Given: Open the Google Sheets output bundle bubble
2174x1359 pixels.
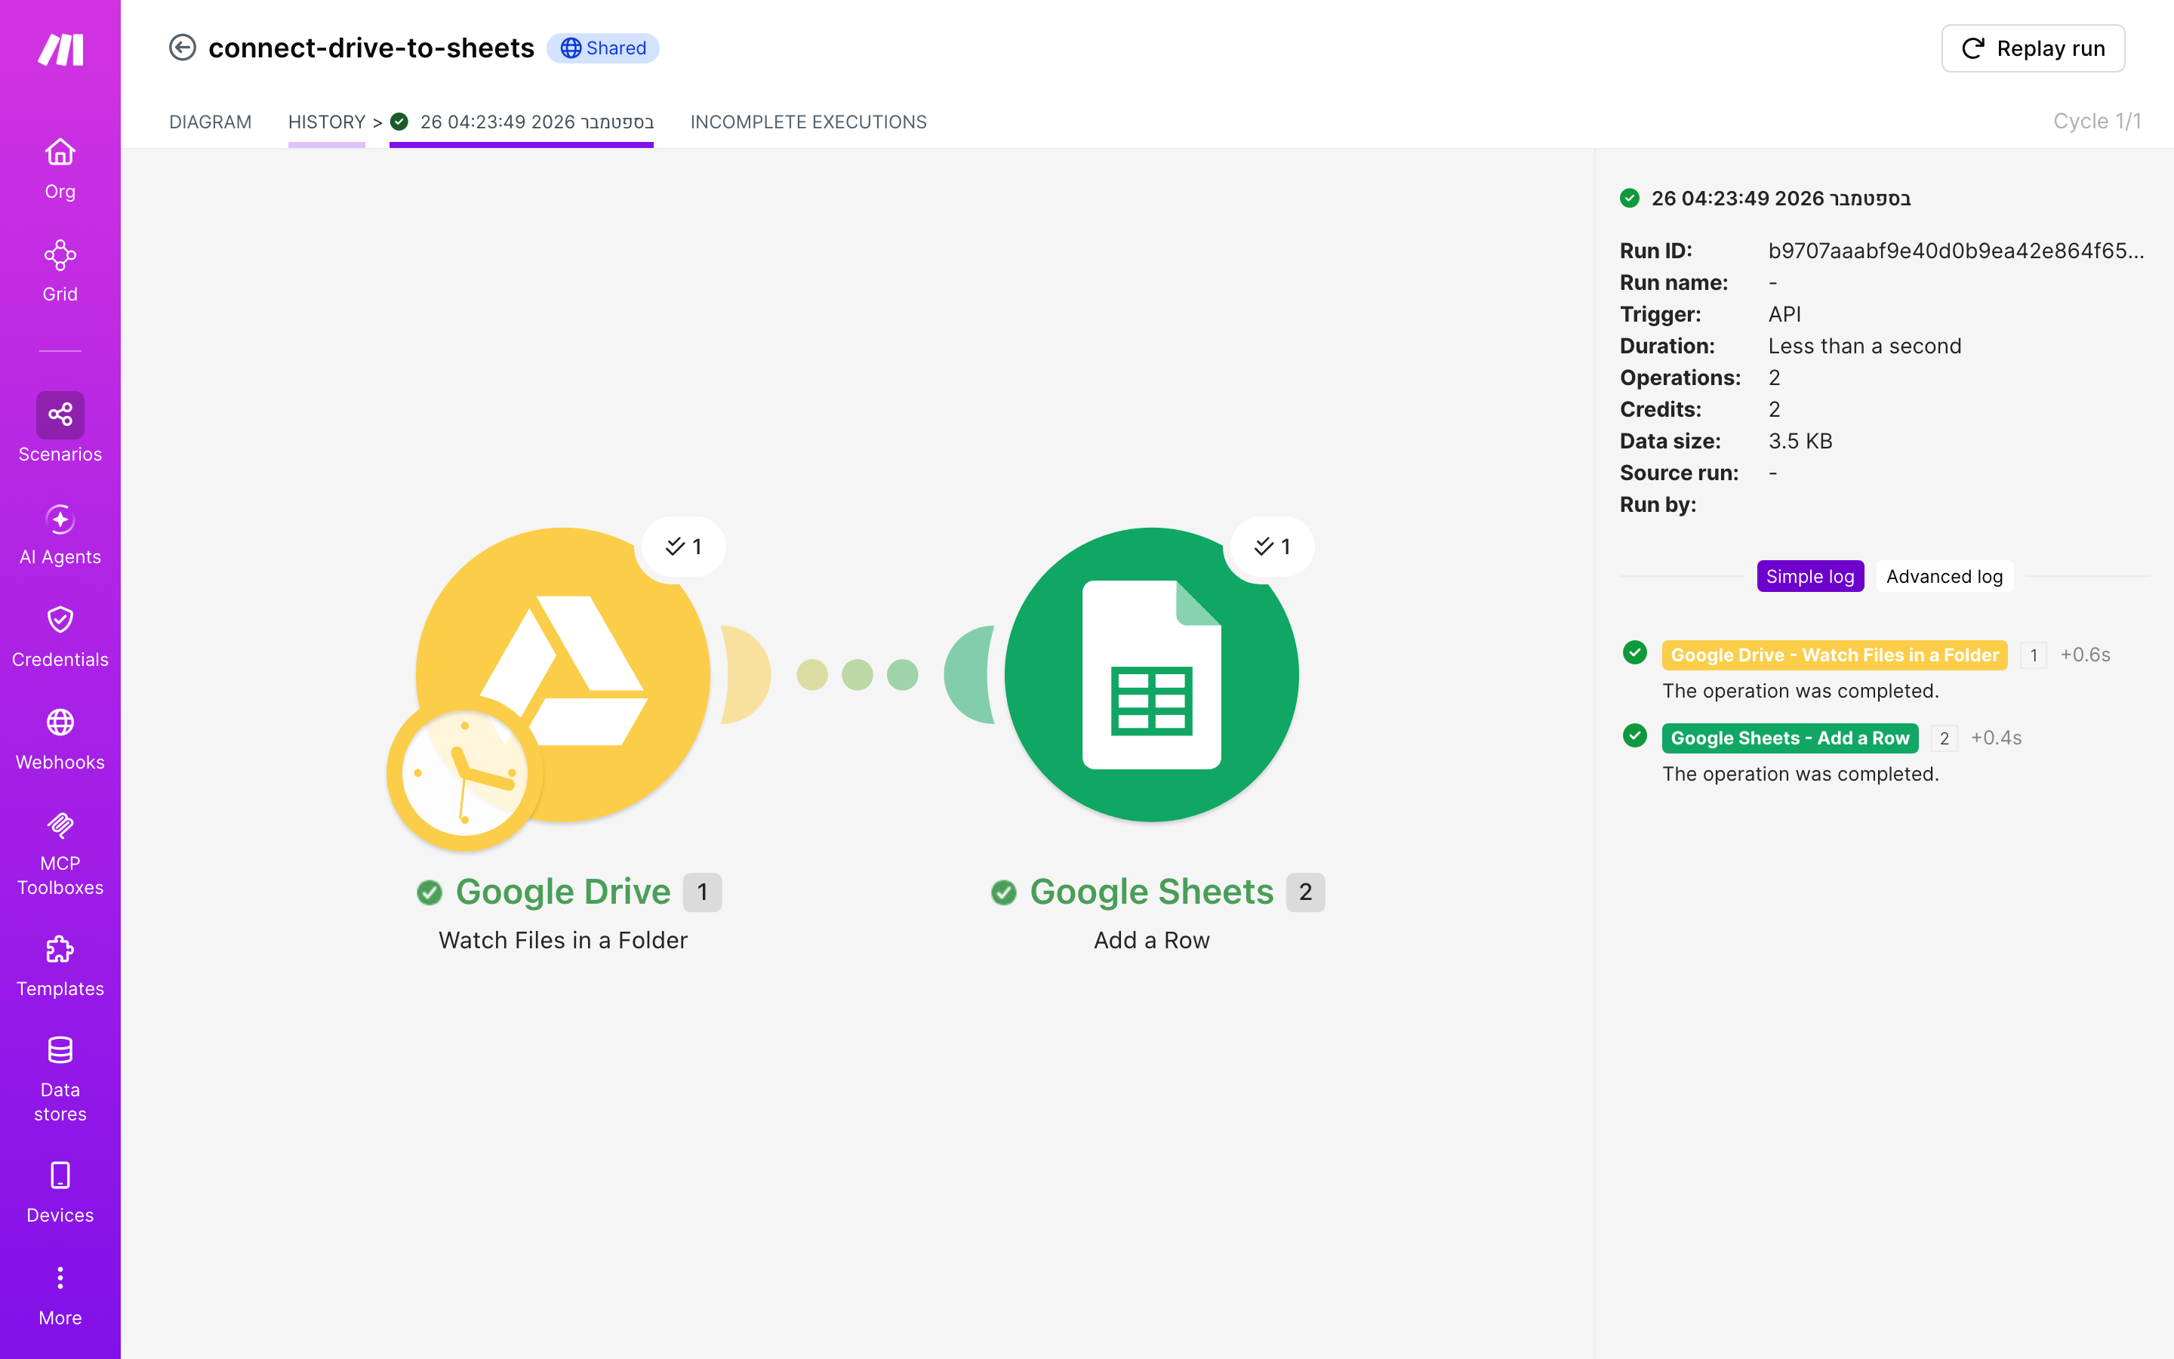Looking at the screenshot, I should [1272, 547].
